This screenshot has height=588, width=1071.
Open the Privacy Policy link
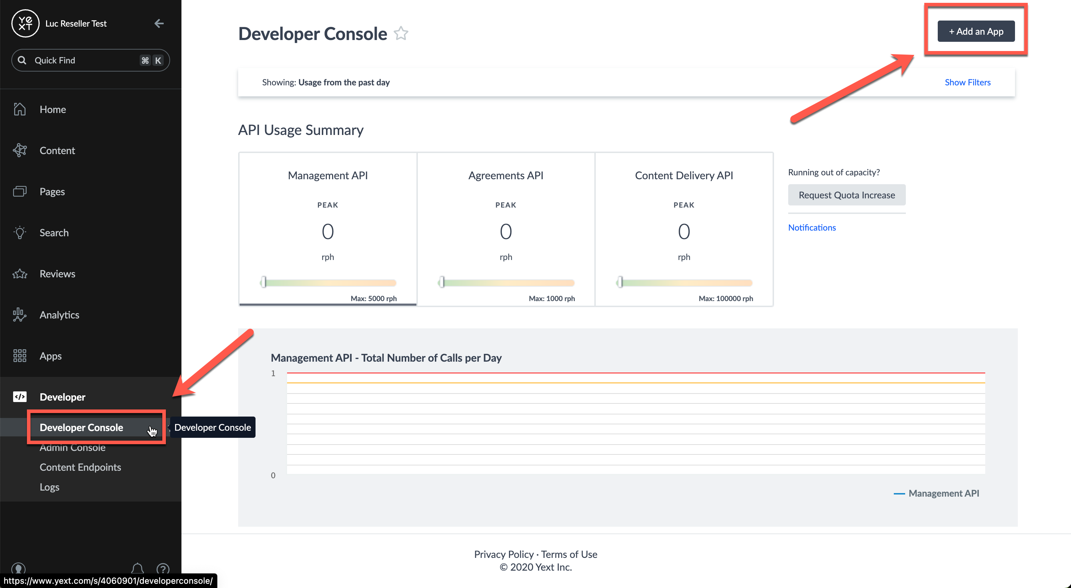(504, 554)
